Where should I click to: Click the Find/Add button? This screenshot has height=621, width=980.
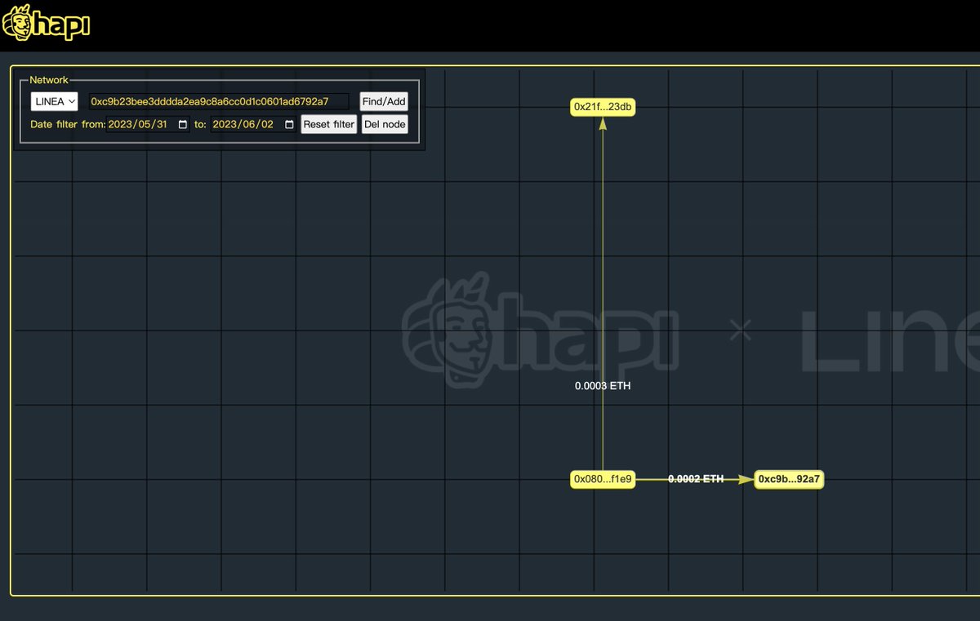click(384, 102)
